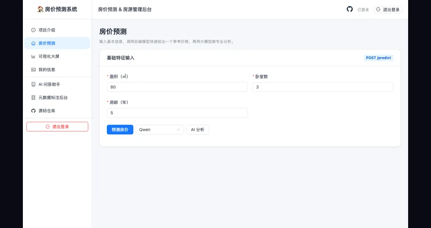
Task: Click the AI 分析 button
Action: [x=197, y=130]
